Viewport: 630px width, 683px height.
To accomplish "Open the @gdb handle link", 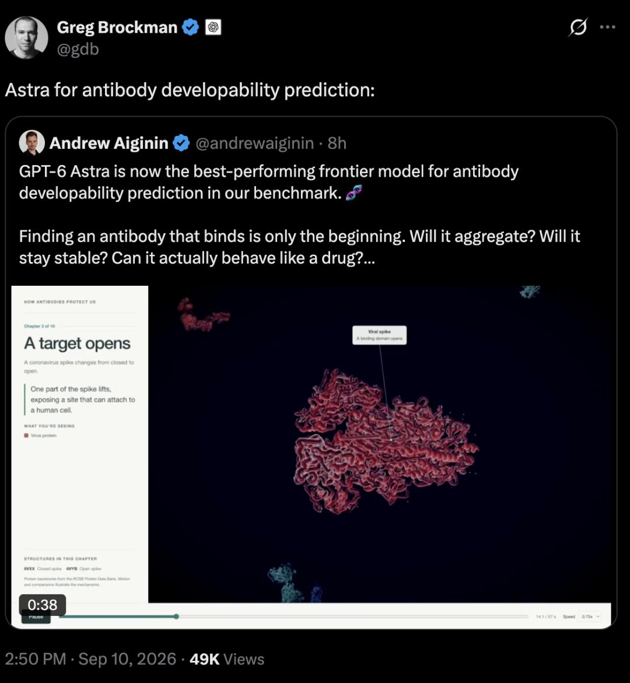I will click(x=78, y=49).
